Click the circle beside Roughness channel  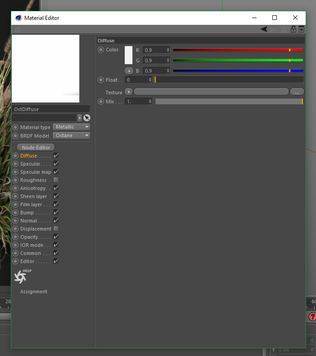[15, 180]
